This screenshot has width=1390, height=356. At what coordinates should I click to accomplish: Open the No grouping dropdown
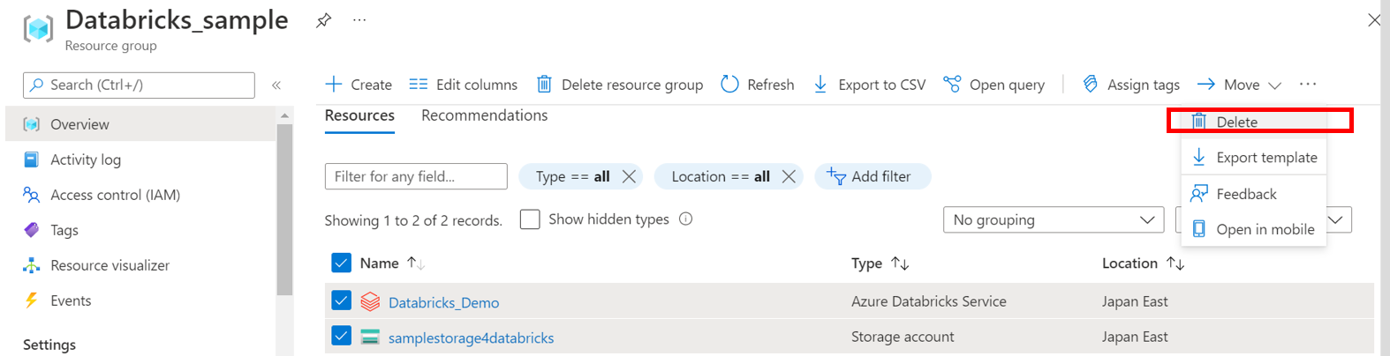point(1054,220)
